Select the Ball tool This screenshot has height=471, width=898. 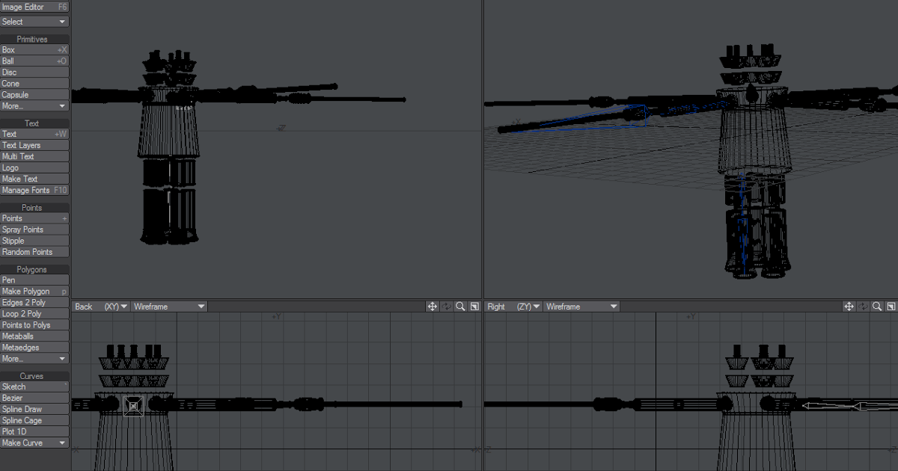coord(34,61)
